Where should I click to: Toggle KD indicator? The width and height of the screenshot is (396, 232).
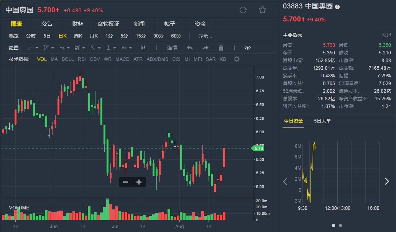[223, 59]
